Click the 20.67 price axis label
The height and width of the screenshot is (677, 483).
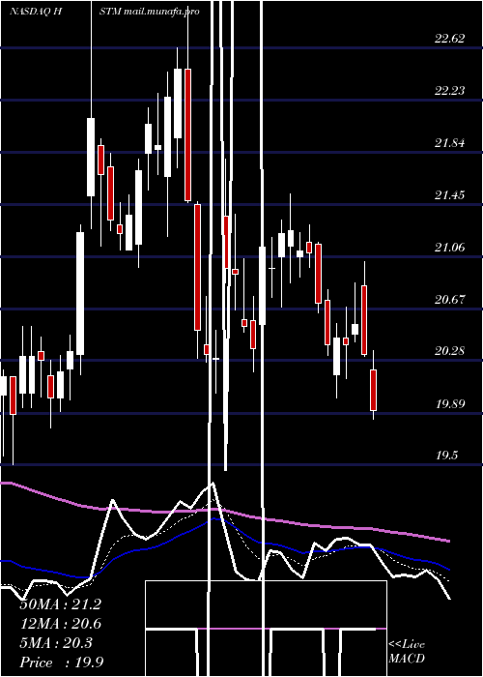449,299
